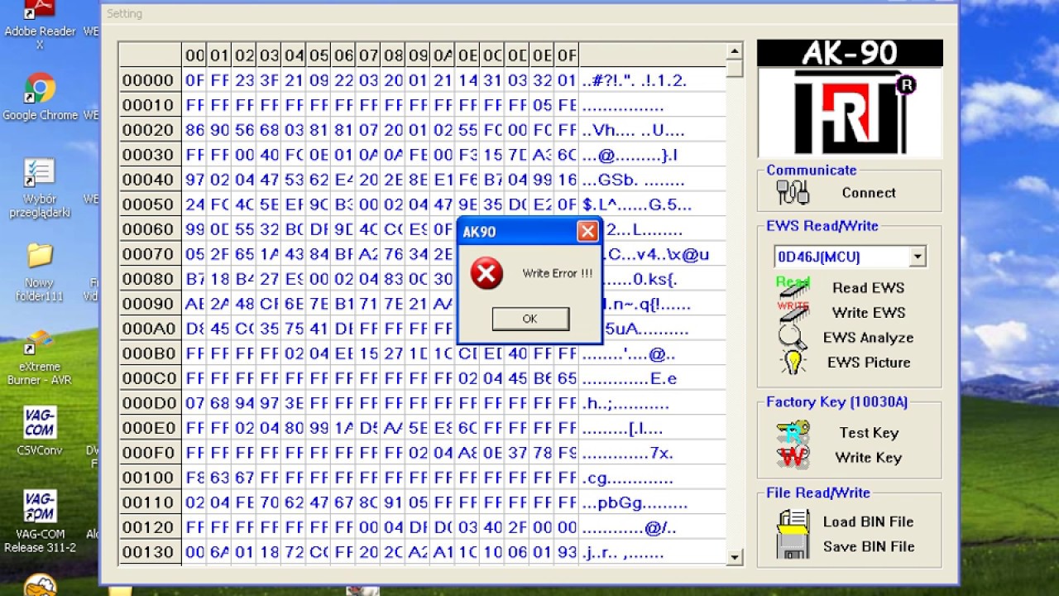Dismiss the Write Error dialog with OK
This screenshot has height=596, width=1059.
(530, 319)
